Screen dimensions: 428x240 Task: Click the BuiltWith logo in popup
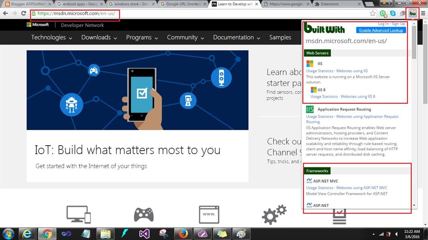[324, 28]
